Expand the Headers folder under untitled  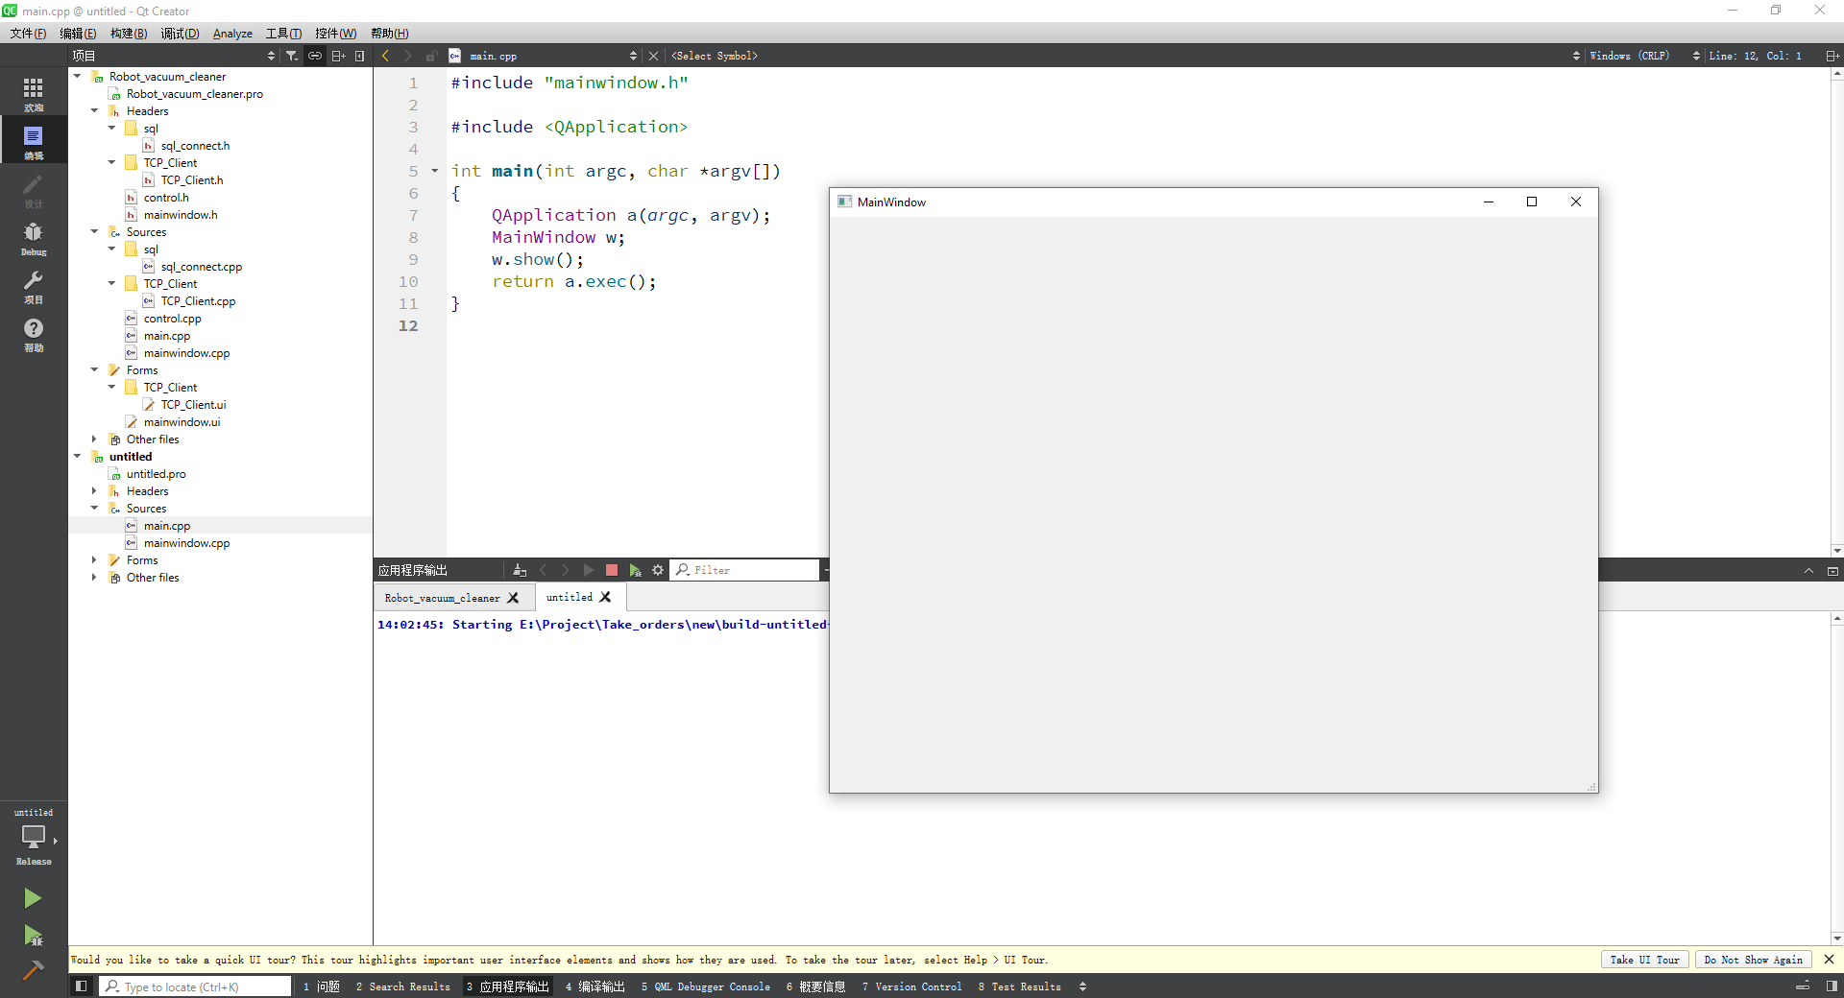[94, 491]
